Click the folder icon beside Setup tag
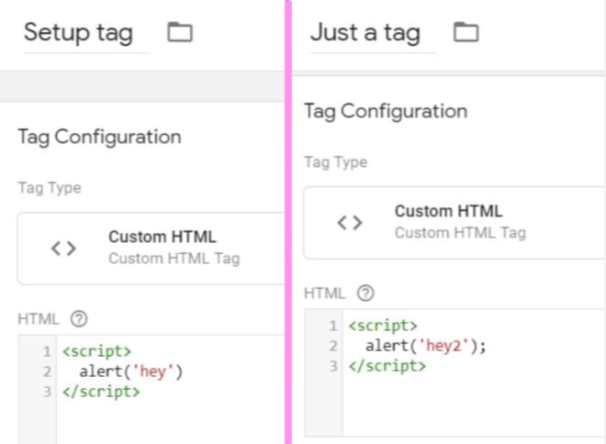Viewport: 606px width, 444px height. [x=180, y=33]
